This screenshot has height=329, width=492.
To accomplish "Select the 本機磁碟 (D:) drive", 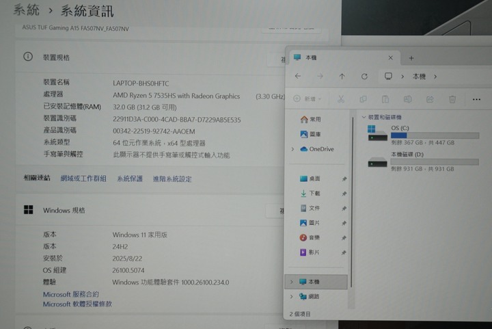I will click(x=423, y=161).
